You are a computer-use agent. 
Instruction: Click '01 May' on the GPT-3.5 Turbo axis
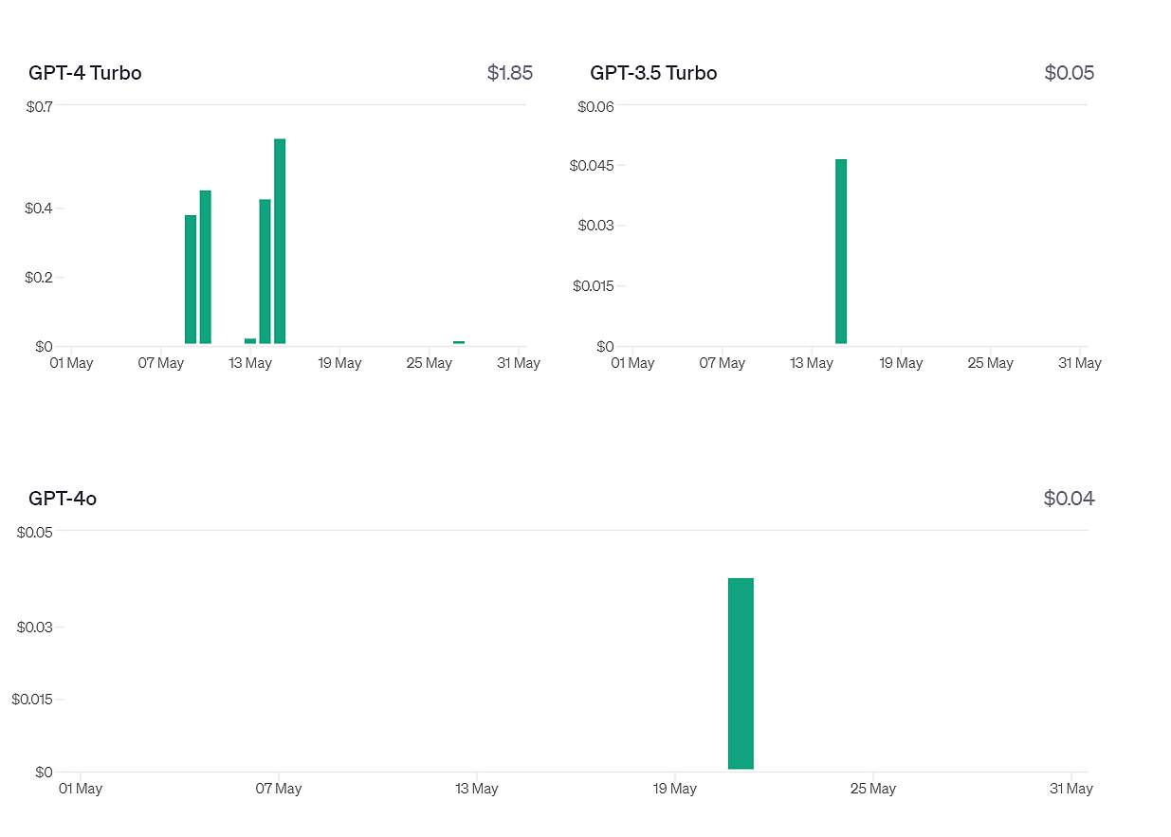(x=632, y=363)
